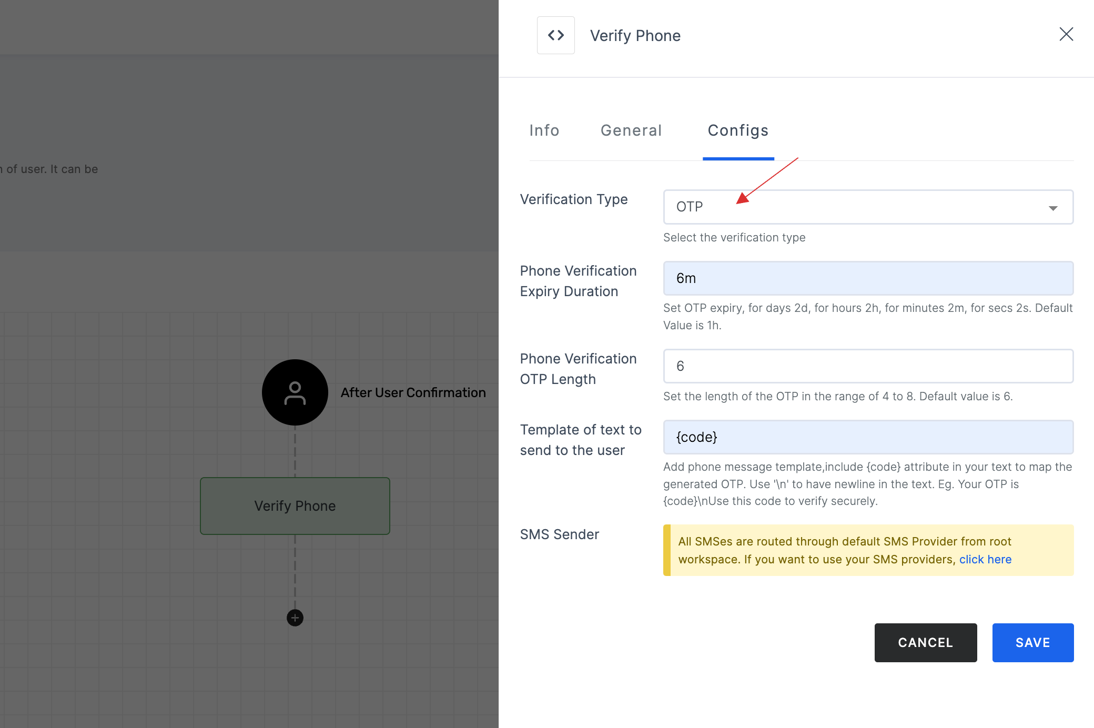Select the Configs tab
Image resolution: width=1094 pixels, height=728 pixels.
pyautogui.click(x=738, y=130)
